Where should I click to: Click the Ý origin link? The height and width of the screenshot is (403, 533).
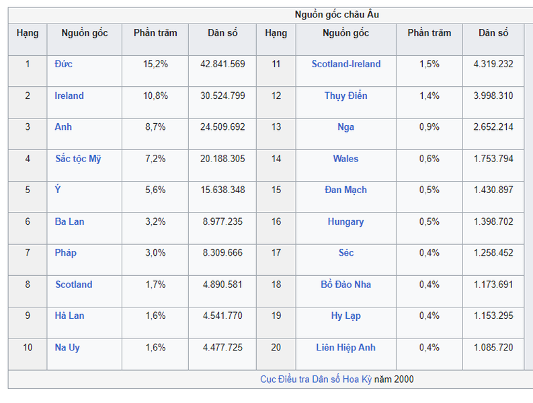point(58,190)
